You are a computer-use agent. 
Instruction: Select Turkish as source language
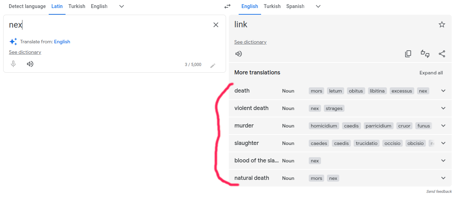pos(77,6)
